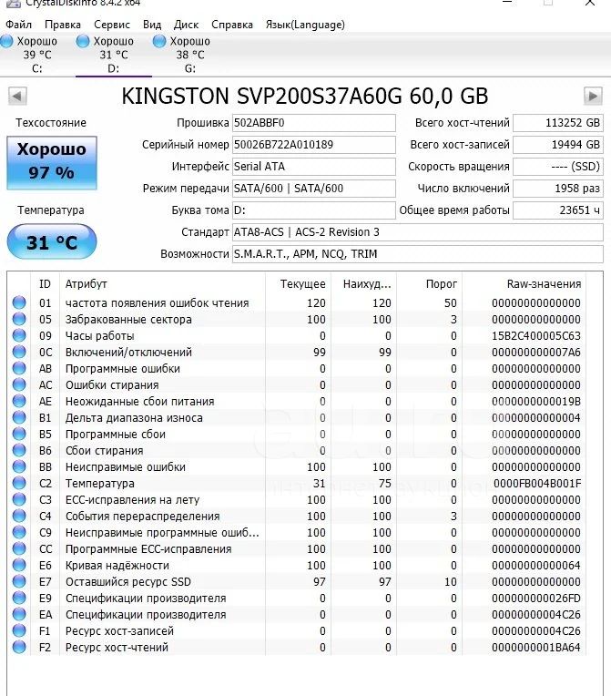Screen dimensions: 611x696
Task: Click the serial number field 50026B722A010189
Action: pyautogui.click(x=314, y=145)
